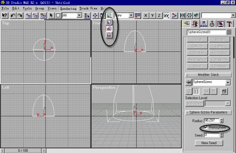Select the Select and Link tool
The image size is (236, 153).
[x=28, y=15]
